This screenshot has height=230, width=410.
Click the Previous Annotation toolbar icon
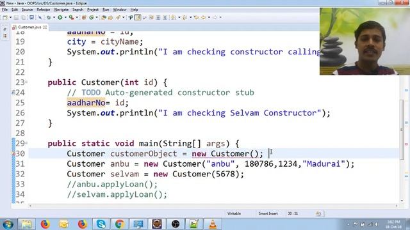pos(184,17)
